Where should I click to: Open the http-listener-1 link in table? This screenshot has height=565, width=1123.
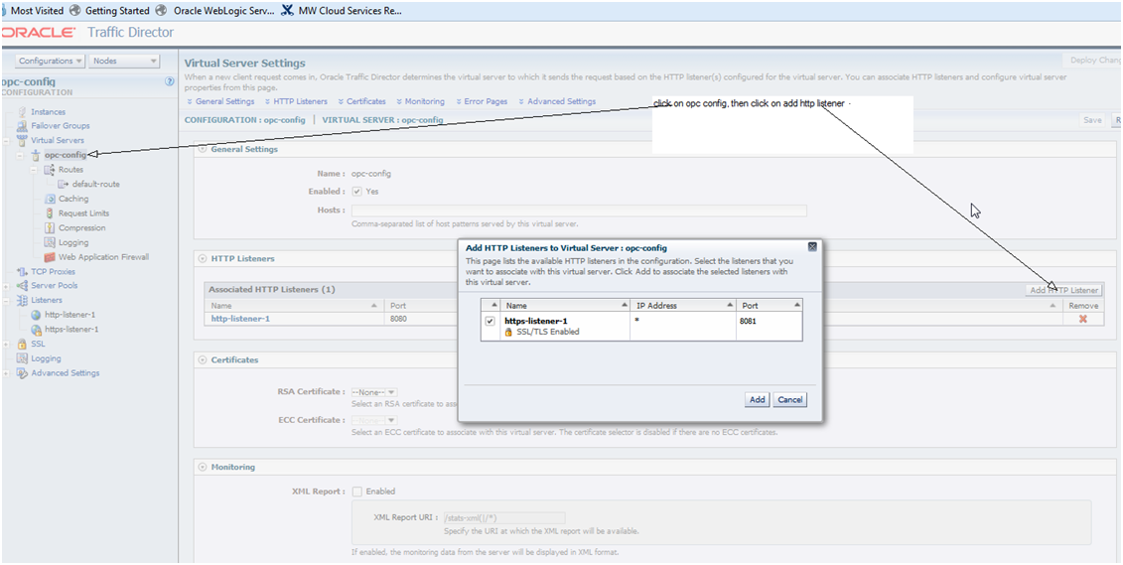[240, 319]
